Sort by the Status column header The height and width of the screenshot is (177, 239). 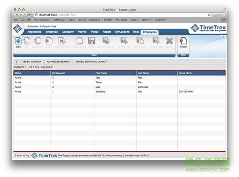coord(32,73)
